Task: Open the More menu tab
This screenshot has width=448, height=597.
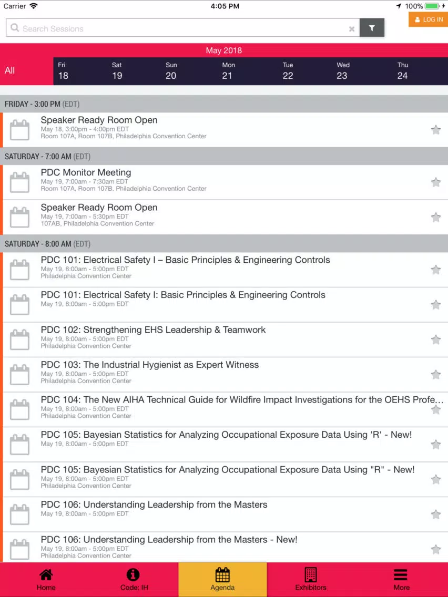Action: click(x=401, y=580)
